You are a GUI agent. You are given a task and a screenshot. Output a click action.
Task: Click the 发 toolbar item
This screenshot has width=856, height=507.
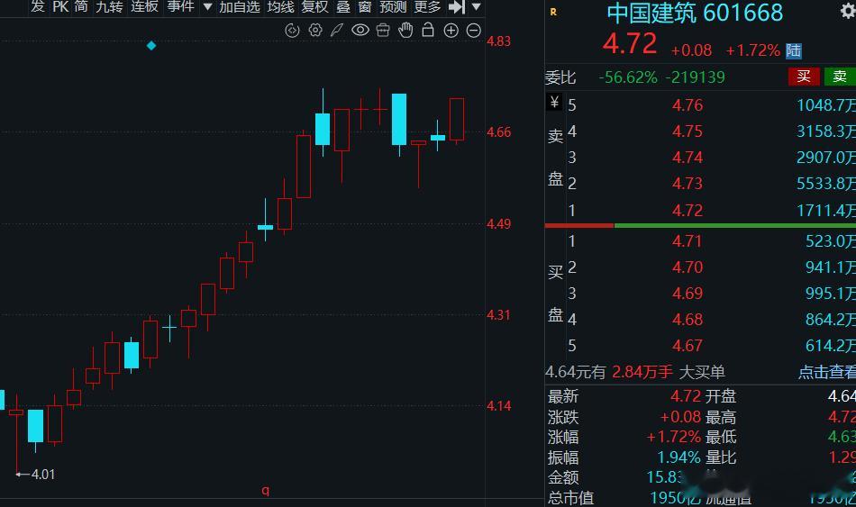pos(37,6)
